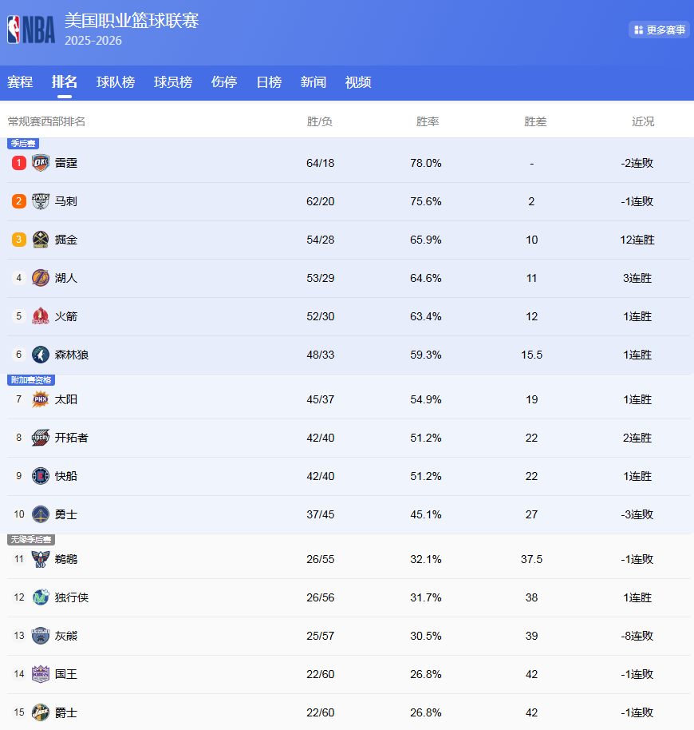Switch to the 日榜 tab
The width and height of the screenshot is (694, 730).
pyautogui.click(x=269, y=82)
